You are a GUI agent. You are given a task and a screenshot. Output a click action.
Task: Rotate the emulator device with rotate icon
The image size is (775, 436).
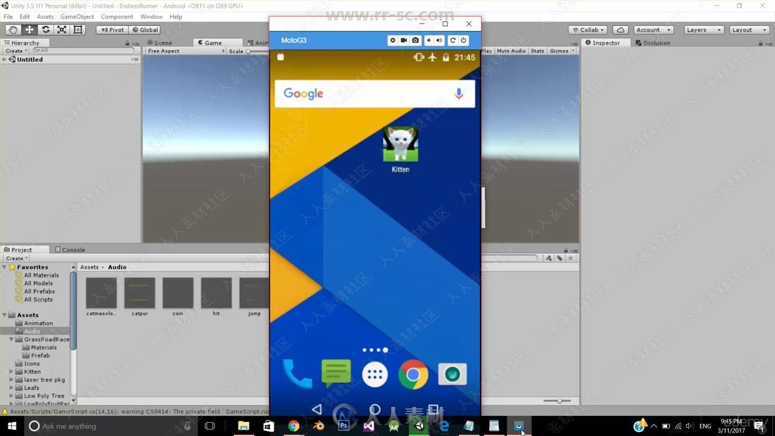(452, 41)
